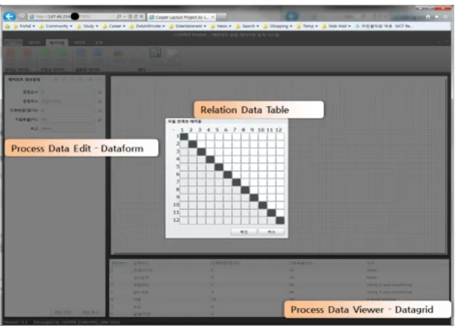Open the browser Favorites star icon
This screenshot has height=326, width=457.
[437, 17]
